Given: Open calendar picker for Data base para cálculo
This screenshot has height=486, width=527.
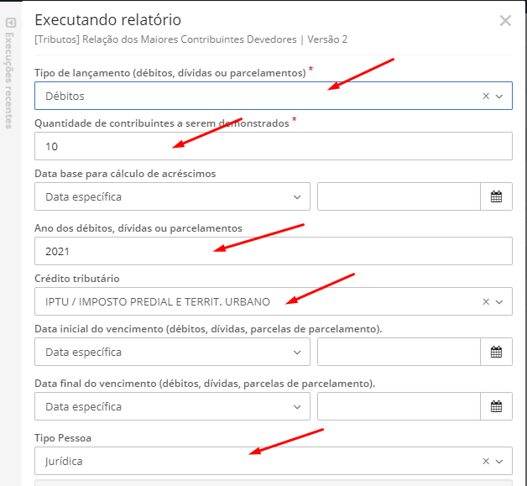Looking at the screenshot, I should click(496, 196).
